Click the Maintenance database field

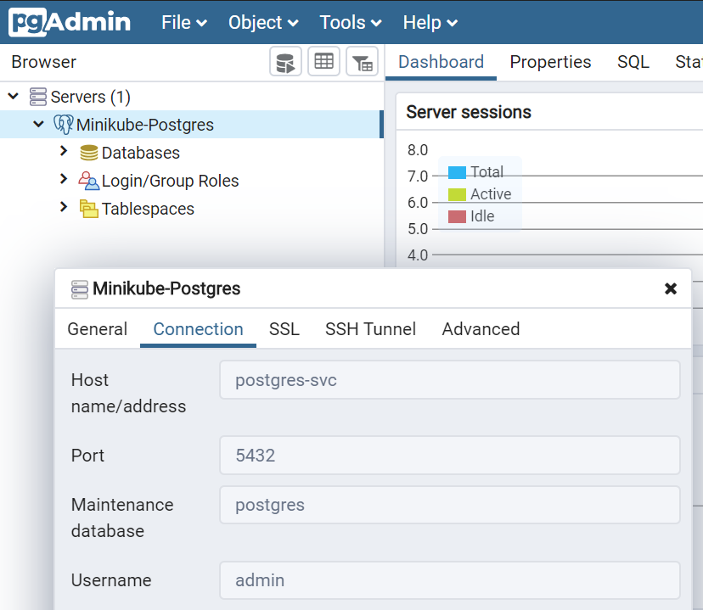[450, 505]
